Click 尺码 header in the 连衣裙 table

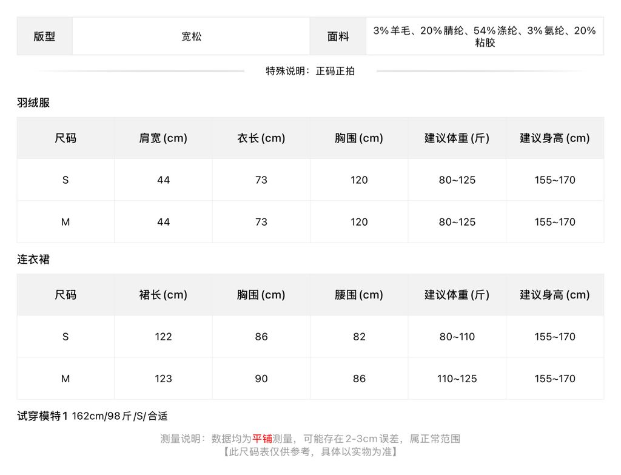pyautogui.click(x=65, y=295)
